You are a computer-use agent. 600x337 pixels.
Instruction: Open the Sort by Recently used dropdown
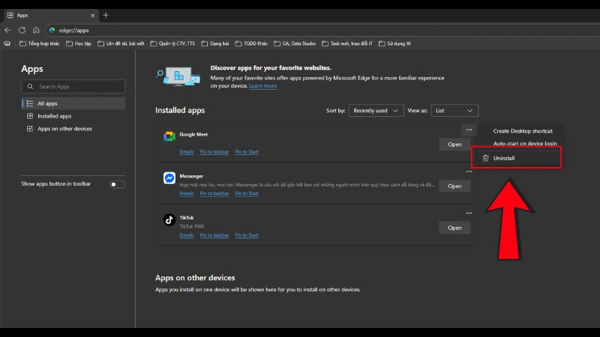coord(376,110)
